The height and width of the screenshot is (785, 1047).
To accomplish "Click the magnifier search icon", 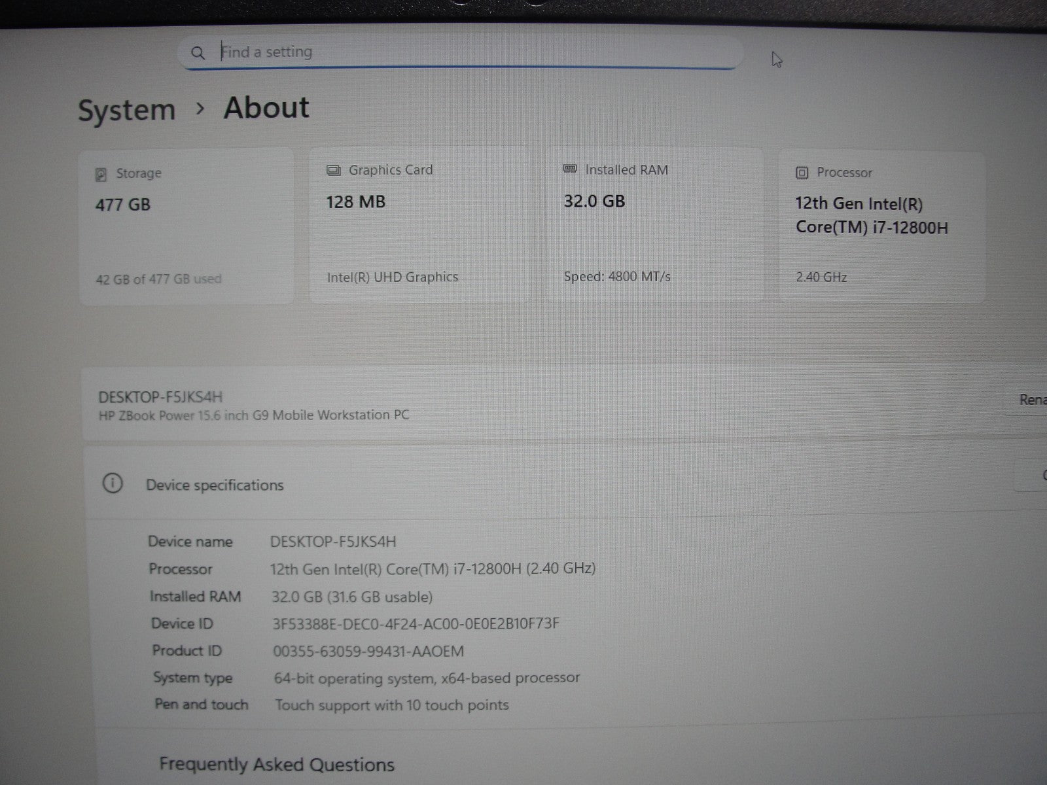I will click(198, 53).
